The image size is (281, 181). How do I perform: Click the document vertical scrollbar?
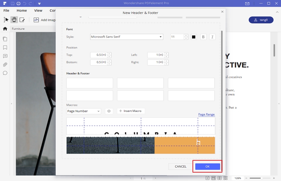click(x=274, y=50)
